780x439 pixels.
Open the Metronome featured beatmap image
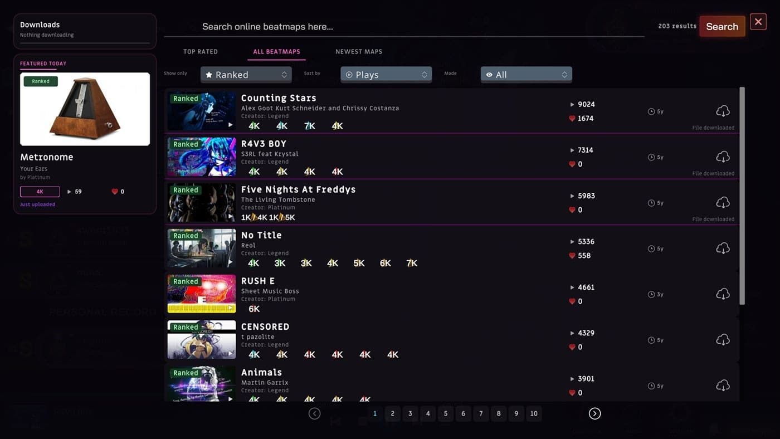coord(85,109)
